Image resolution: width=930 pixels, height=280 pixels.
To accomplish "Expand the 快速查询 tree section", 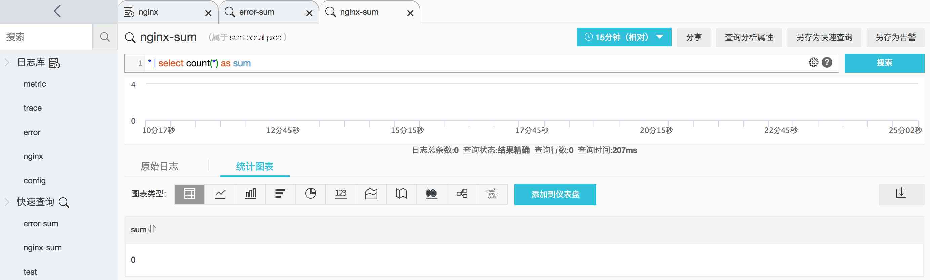I will click(x=7, y=202).
